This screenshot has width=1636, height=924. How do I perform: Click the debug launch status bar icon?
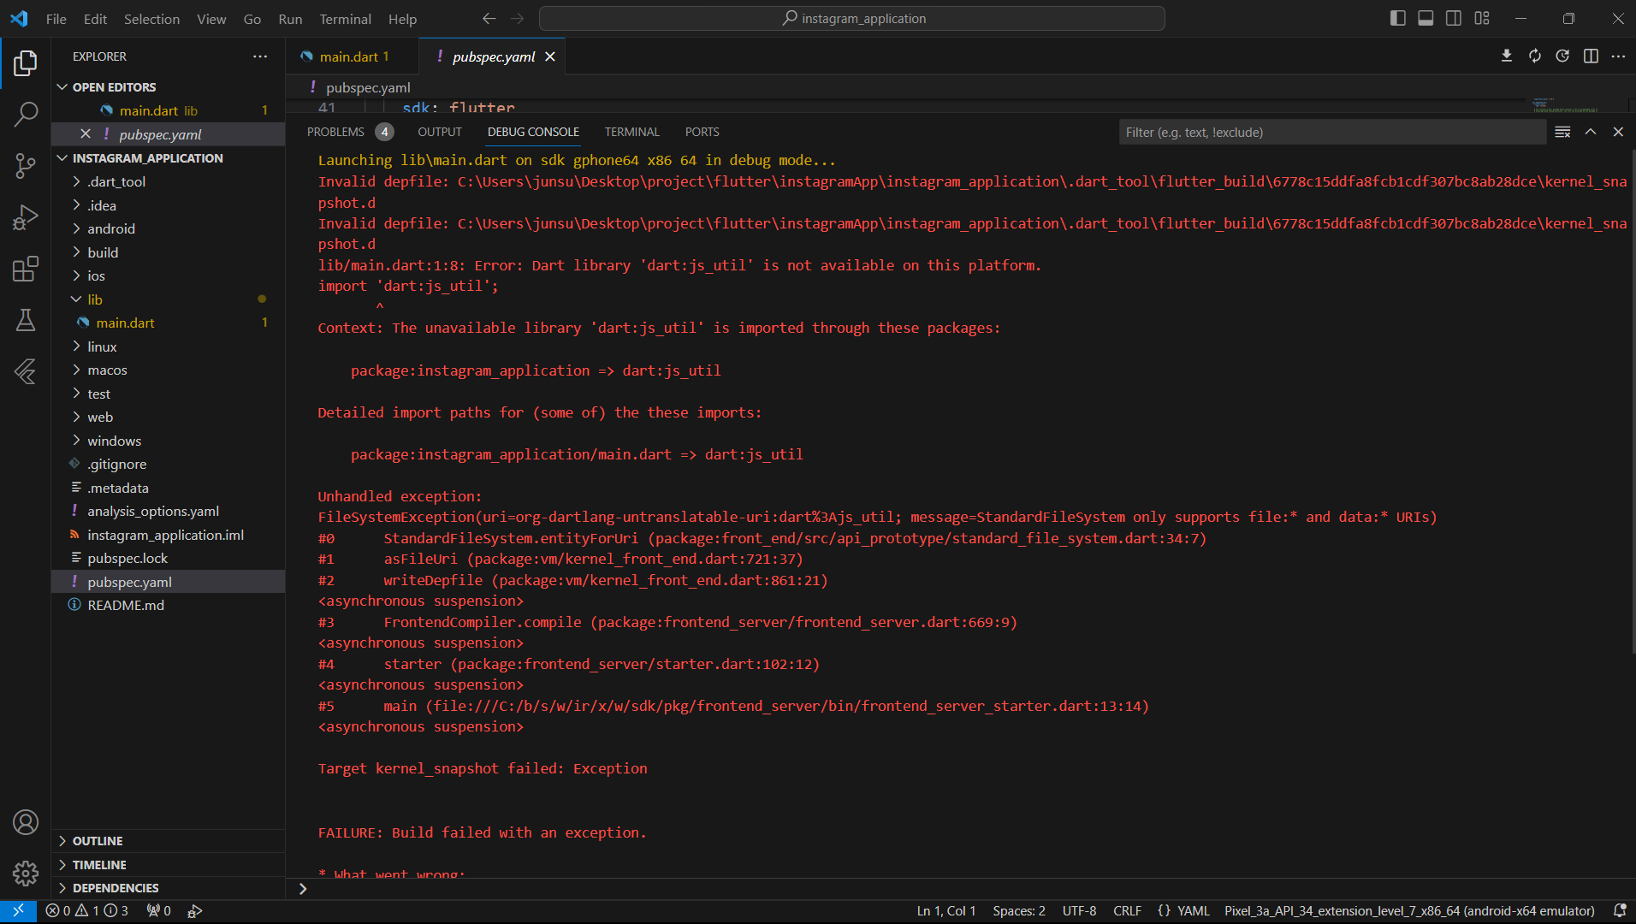195,911
